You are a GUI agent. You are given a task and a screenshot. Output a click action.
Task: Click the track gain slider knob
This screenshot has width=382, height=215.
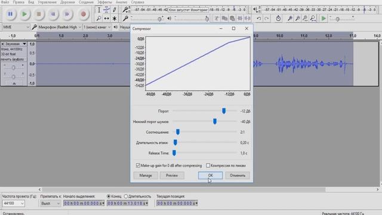13,67
